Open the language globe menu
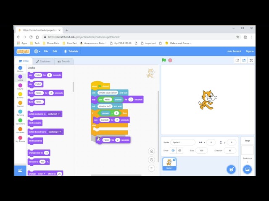The image size is (269, 201). [37, 51]
